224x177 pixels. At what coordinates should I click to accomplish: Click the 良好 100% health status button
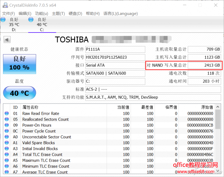tap(19, 64)
